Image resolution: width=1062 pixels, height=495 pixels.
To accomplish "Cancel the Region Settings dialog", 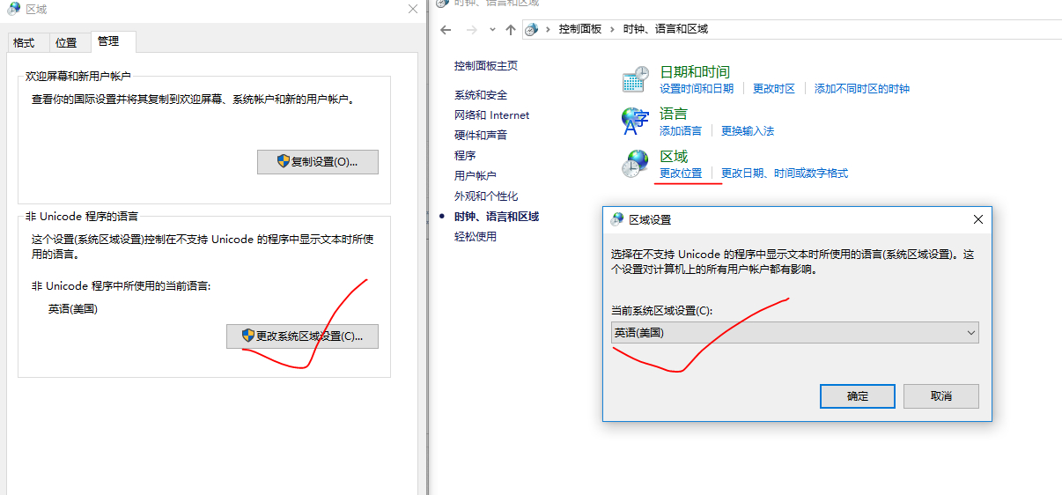I will tap(941, 396).
